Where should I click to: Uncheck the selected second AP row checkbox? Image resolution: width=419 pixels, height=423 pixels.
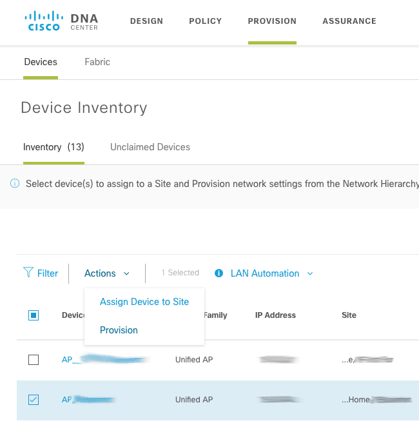34,400
